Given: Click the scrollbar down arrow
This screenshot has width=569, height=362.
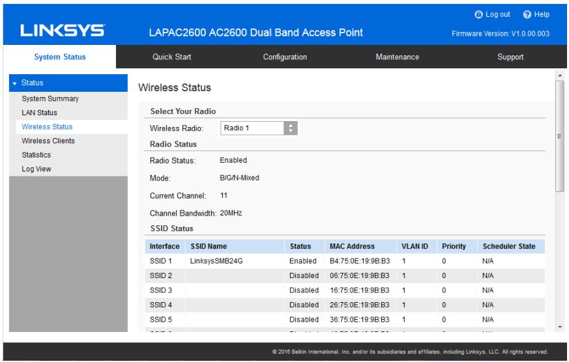Looking at the screenshot, I should pos(560,327).
